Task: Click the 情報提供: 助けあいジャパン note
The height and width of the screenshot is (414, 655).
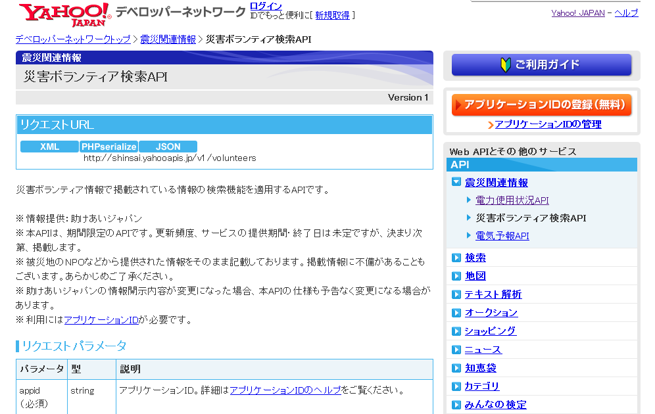Action: point(79,219)
